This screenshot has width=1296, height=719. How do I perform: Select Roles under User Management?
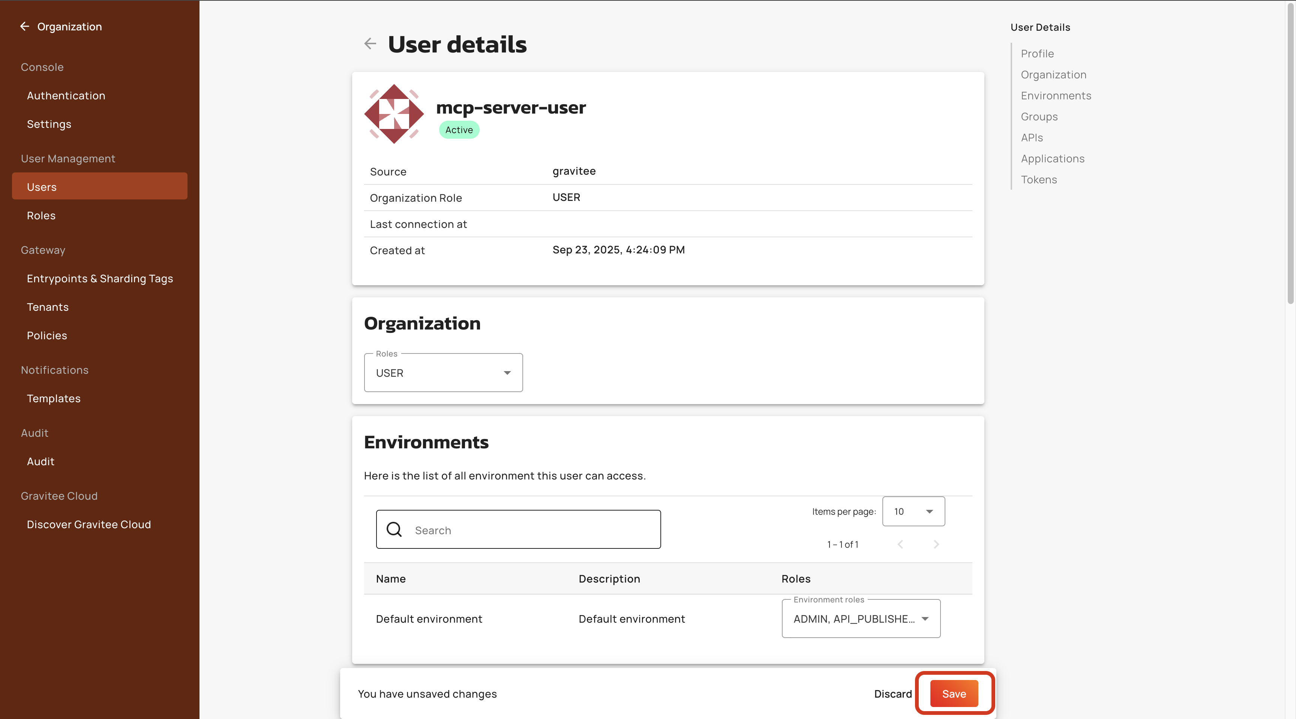point(41,216)
